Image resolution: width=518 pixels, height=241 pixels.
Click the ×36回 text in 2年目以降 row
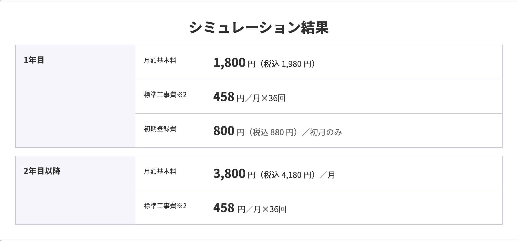click(274, 209)
